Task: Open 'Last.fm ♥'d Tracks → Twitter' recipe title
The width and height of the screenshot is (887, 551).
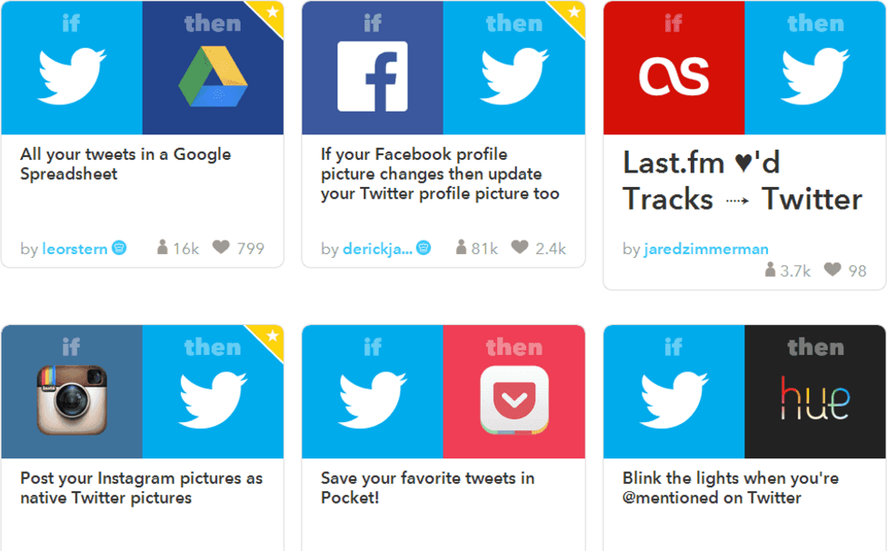Action: tap(742, 181)
